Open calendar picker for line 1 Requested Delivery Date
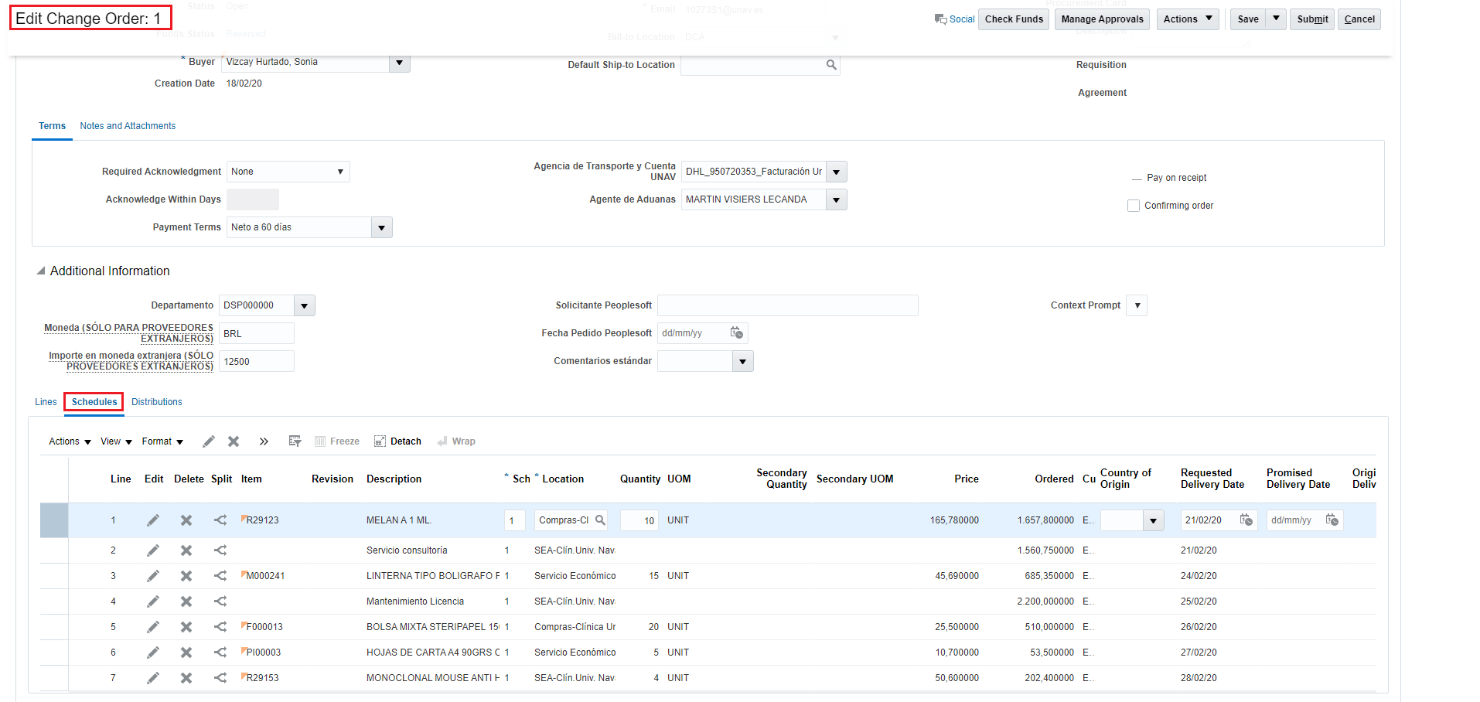 (x=1246, y=520)
